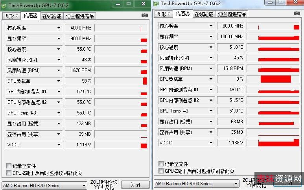This screenshot has height=190, width=304.
Task: Click the camera screenshot icon in right window
Action: pyautogui.click(x=297, y=13)
